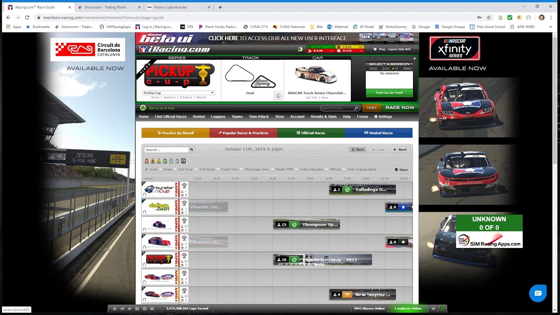Check the Multiclass Only filter
The height and width of the screenshot is (315, 560).
242,169
